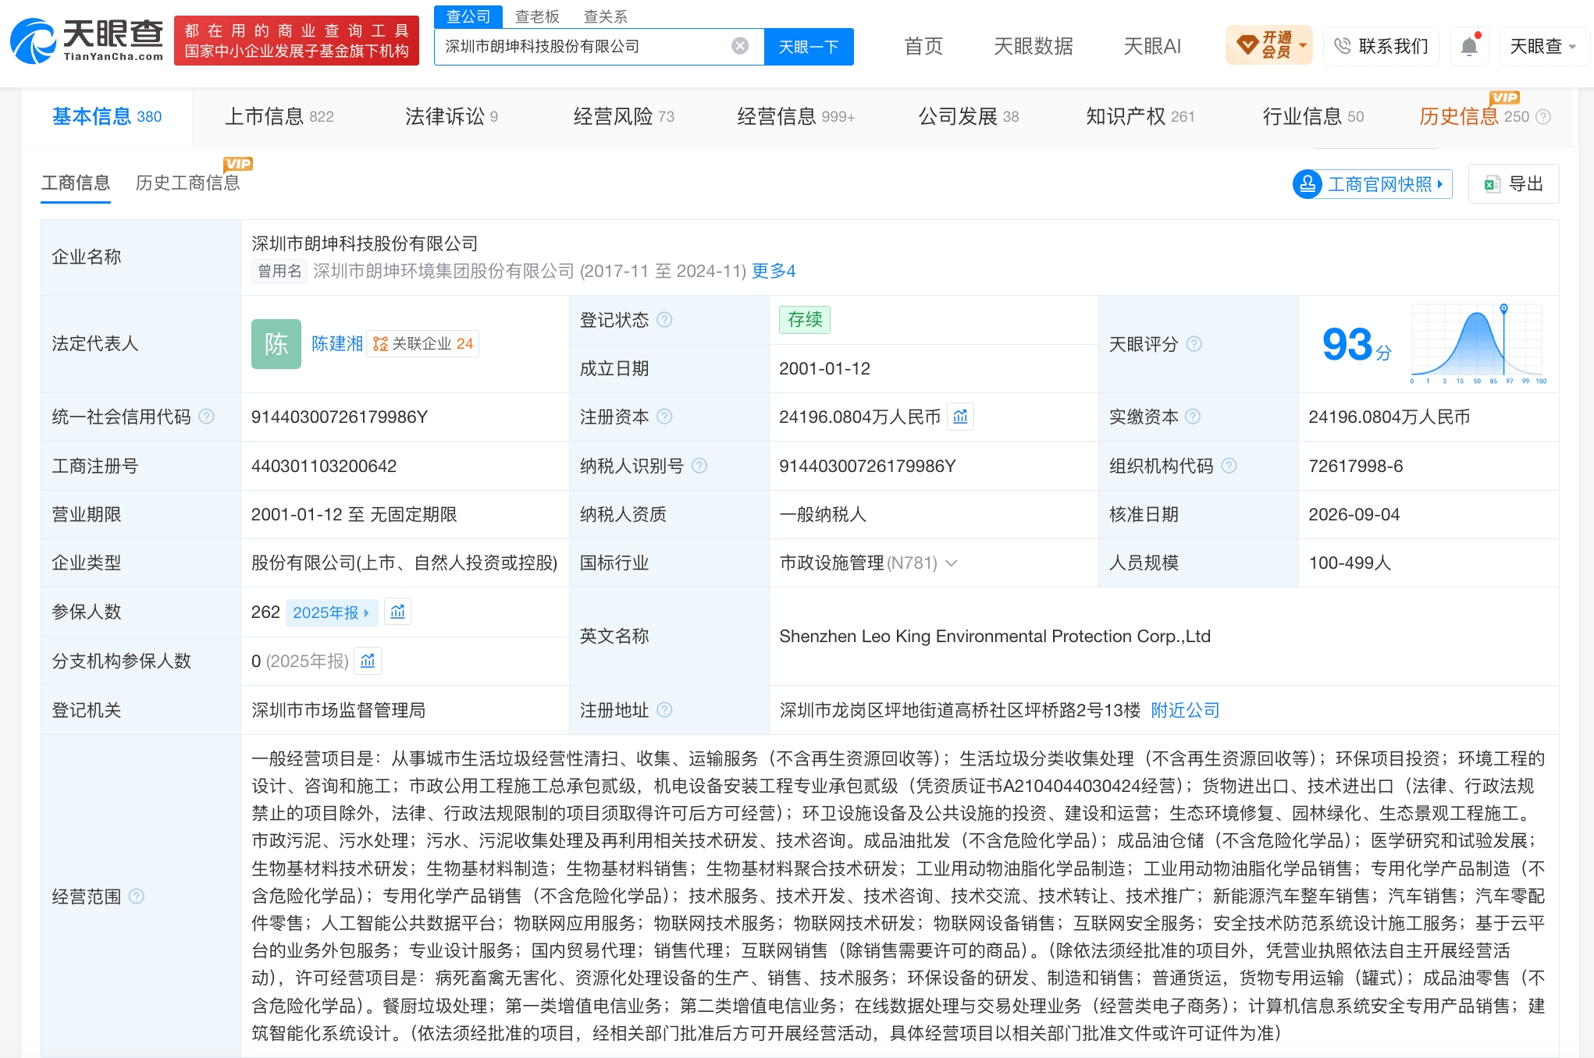Open chart icon in 分支机构参保人数 row

368,661
